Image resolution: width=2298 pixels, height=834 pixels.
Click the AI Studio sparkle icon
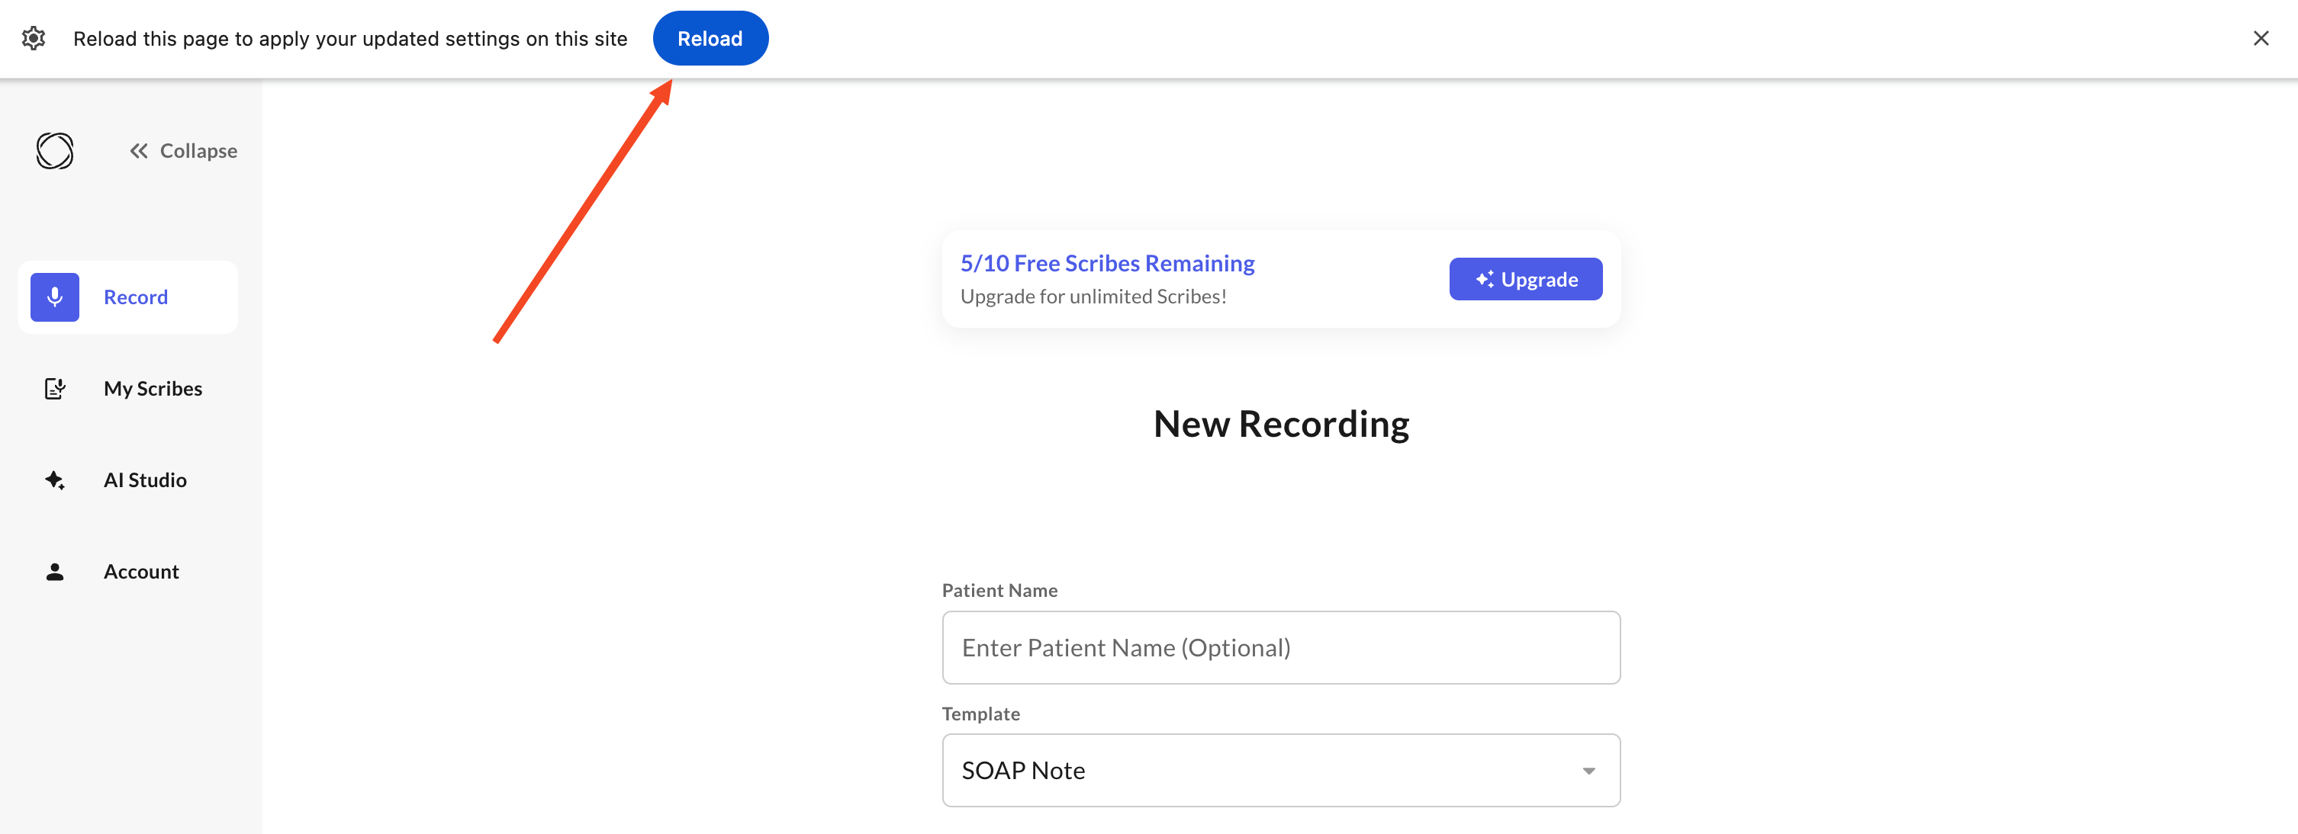[x=54, y=480]
